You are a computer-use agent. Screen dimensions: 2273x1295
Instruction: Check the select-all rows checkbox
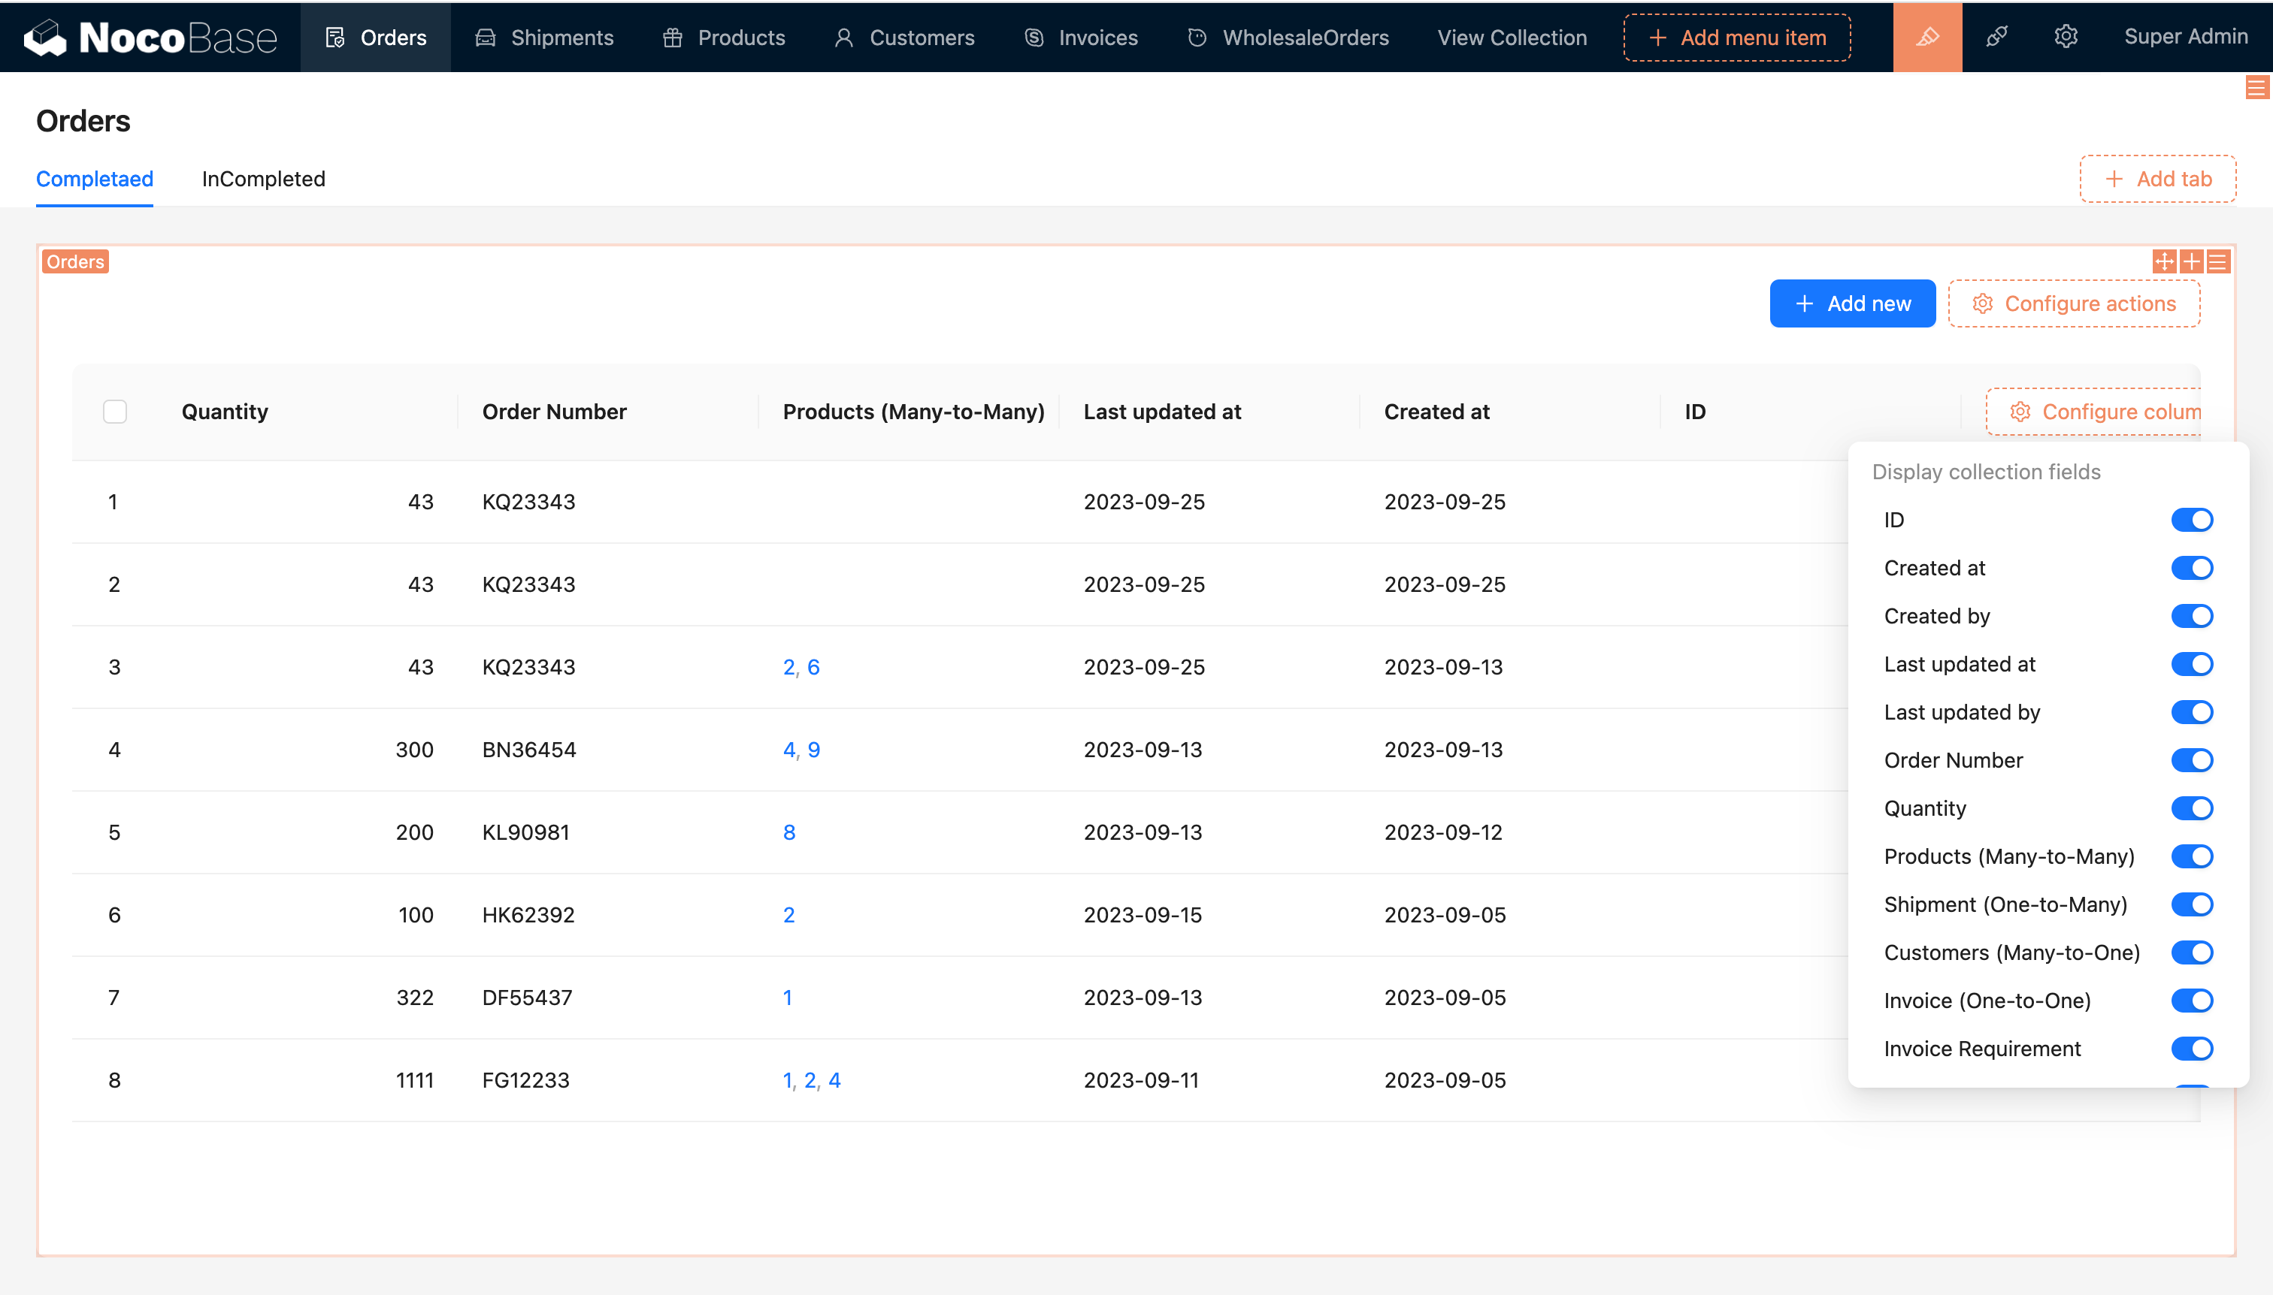tap(115, 412)
